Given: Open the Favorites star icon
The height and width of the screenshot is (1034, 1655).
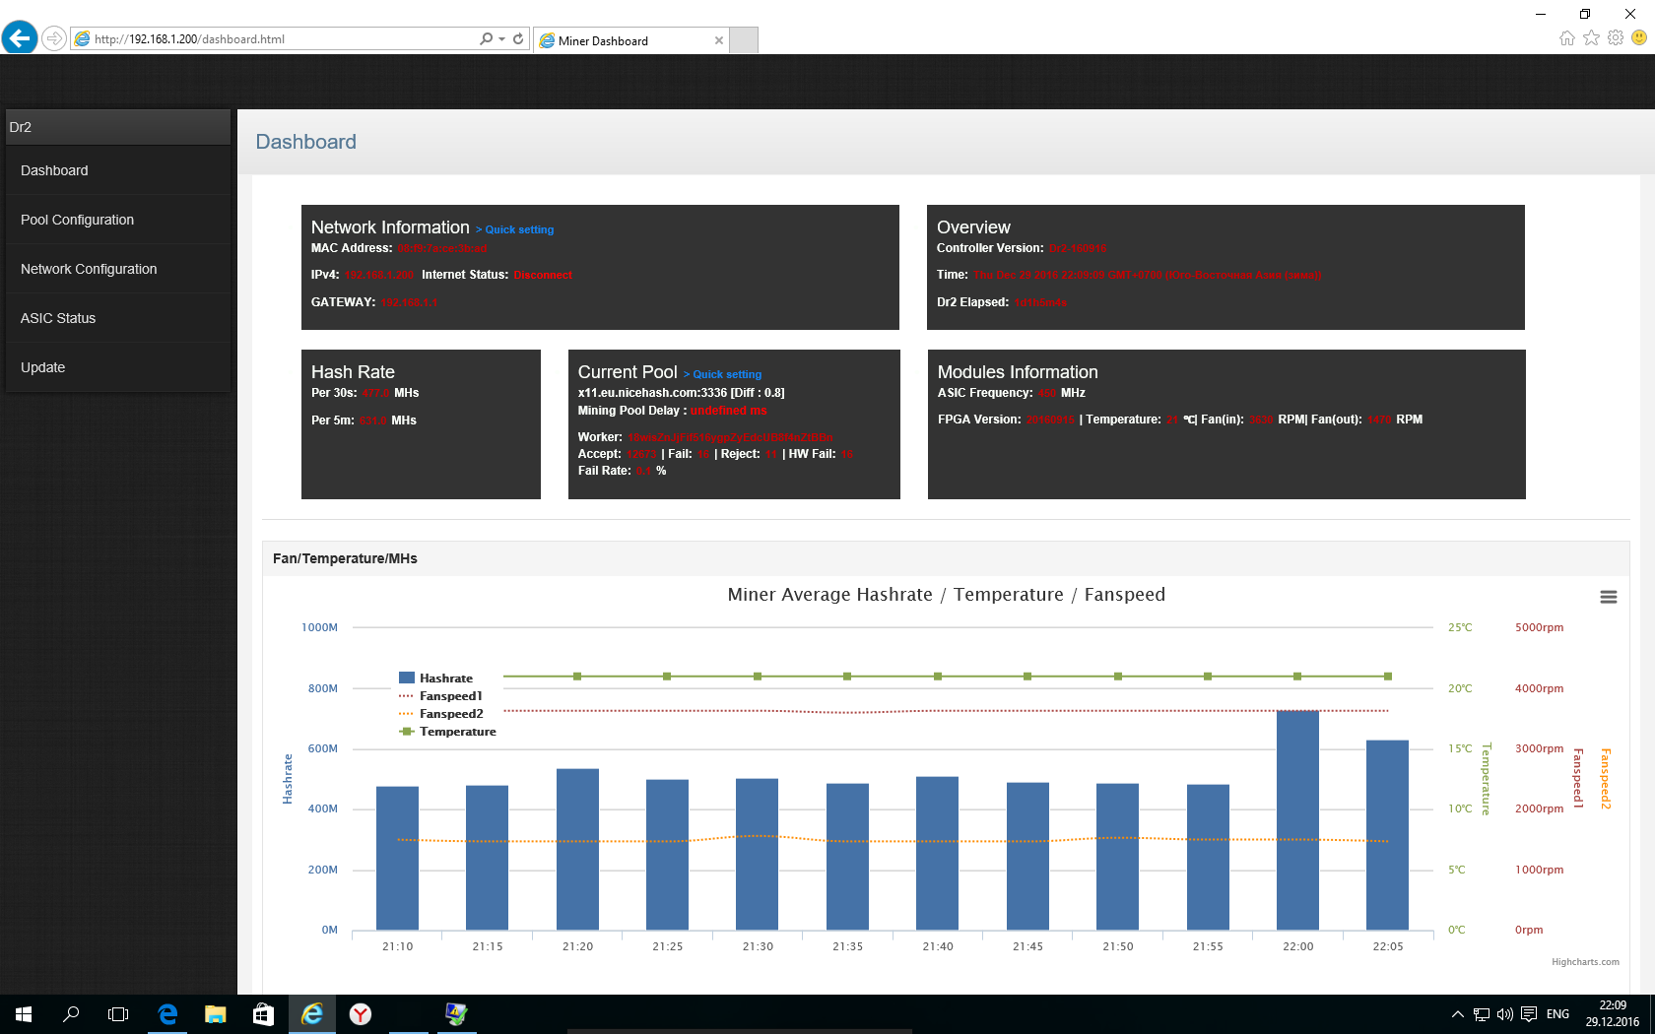Looking at the screenshot, I should 1591,38.
